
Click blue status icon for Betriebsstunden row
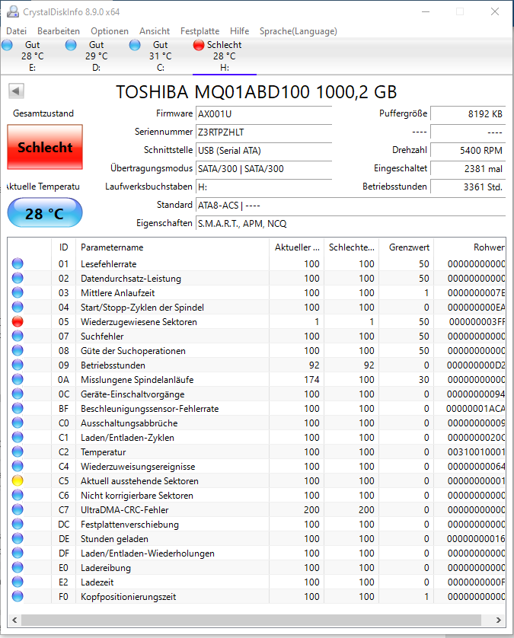pos(18,365)
